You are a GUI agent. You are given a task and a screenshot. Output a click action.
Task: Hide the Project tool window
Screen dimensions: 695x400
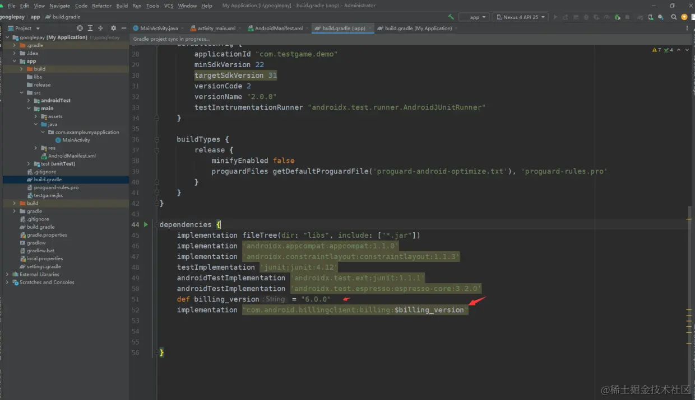(124, 28)
